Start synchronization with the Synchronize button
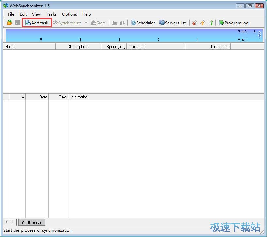 click(67, 23)
